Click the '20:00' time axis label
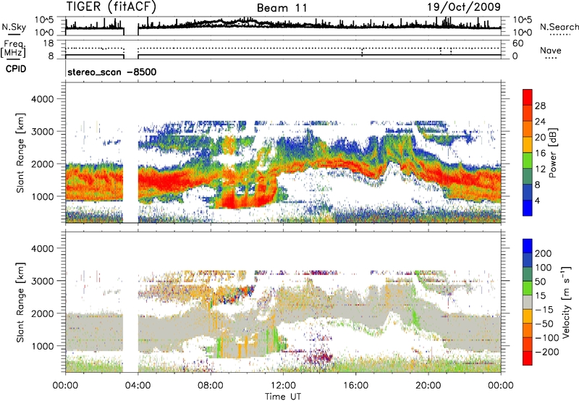579x401 pixels. 428,386
